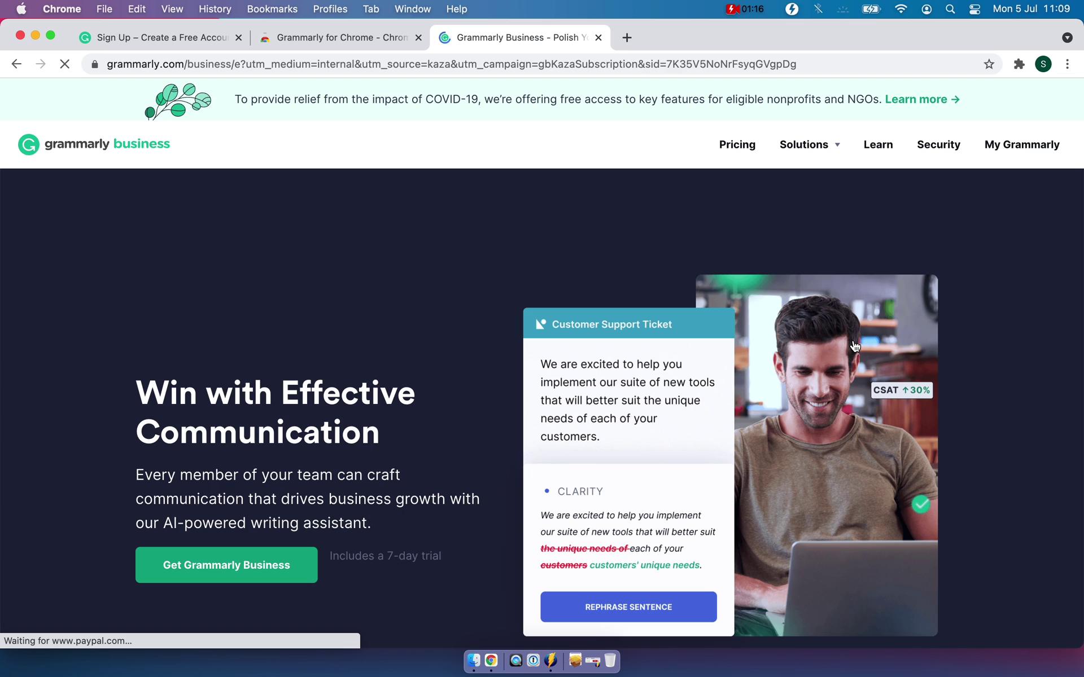This screenshot has height=677, width=1084.
Task: Click the address bar URL
Action: point(451,64)
